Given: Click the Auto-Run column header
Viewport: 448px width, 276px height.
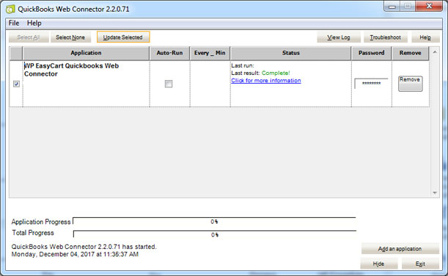Looking at the screenshot, I should pos(169,53).
